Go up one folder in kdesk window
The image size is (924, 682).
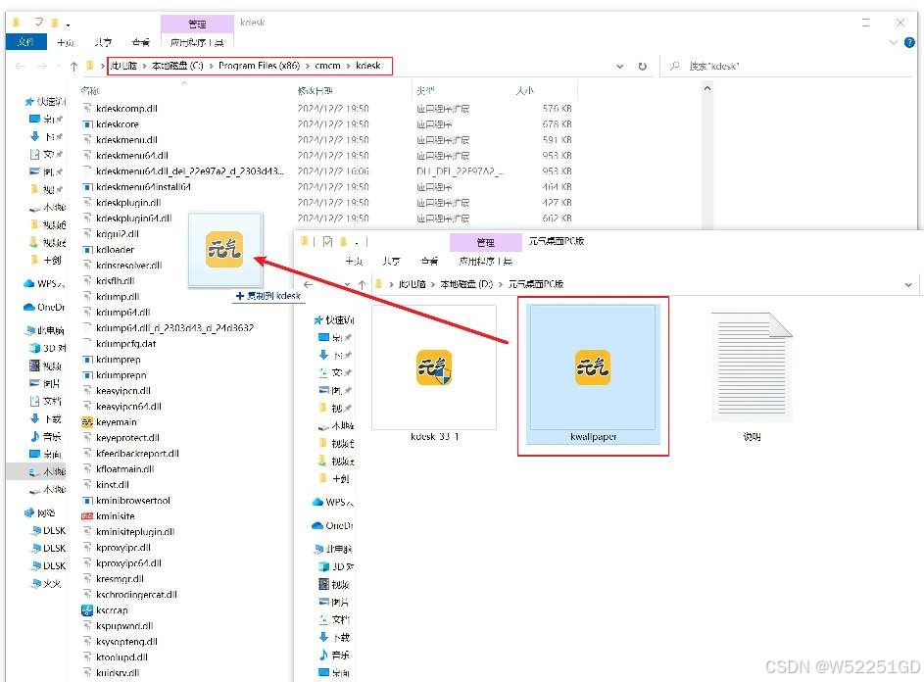click(x=73, y=66)
